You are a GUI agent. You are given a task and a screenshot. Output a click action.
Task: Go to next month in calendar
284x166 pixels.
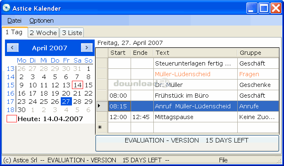click(x=86, y=48)
